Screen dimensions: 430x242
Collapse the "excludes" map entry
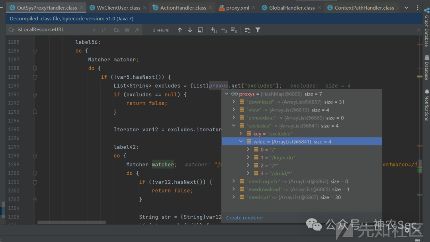(234, 126)
